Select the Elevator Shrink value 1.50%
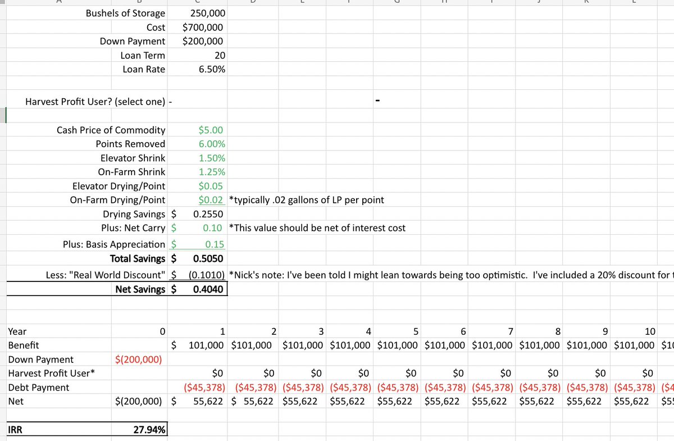The image size is (674, 441). [x=212, y=158]
